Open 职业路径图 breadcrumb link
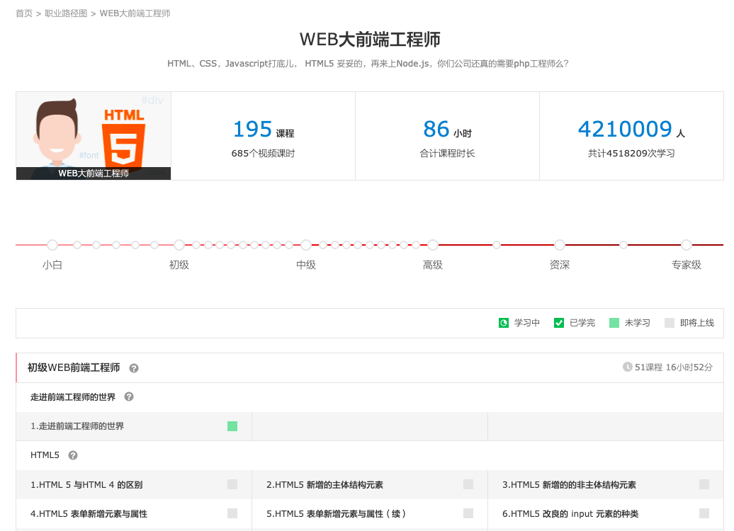Viewport: 734px width, 531px height. tap(66, 13)
